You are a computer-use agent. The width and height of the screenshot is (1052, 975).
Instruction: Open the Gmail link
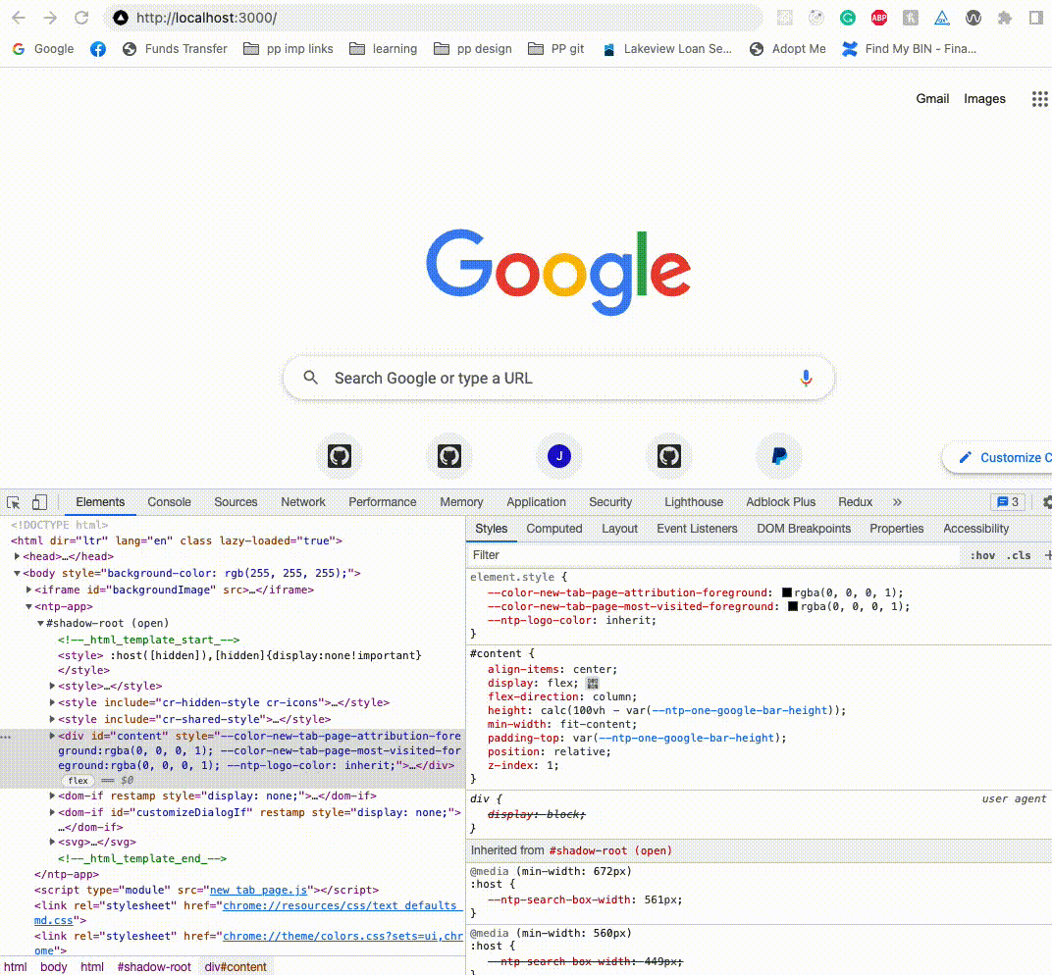(x=932, y=99)
